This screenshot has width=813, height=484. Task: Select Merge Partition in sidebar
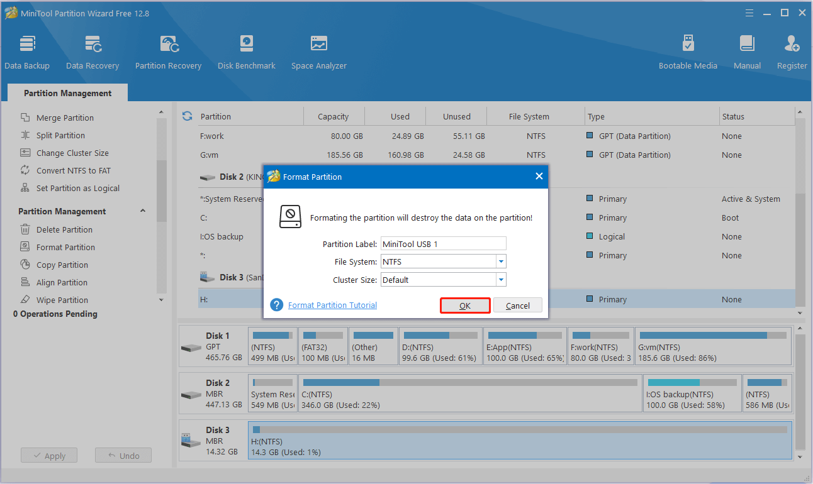click(65, 118)
